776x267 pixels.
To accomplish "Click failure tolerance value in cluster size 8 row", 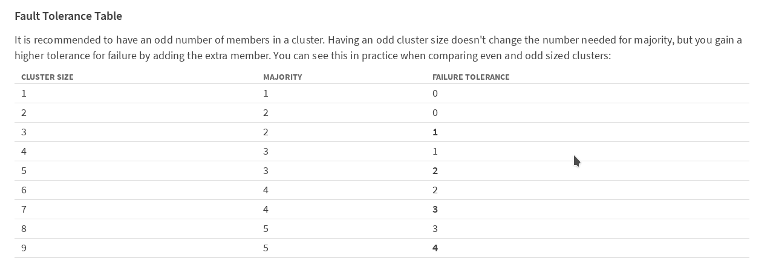I will [435, 229].
